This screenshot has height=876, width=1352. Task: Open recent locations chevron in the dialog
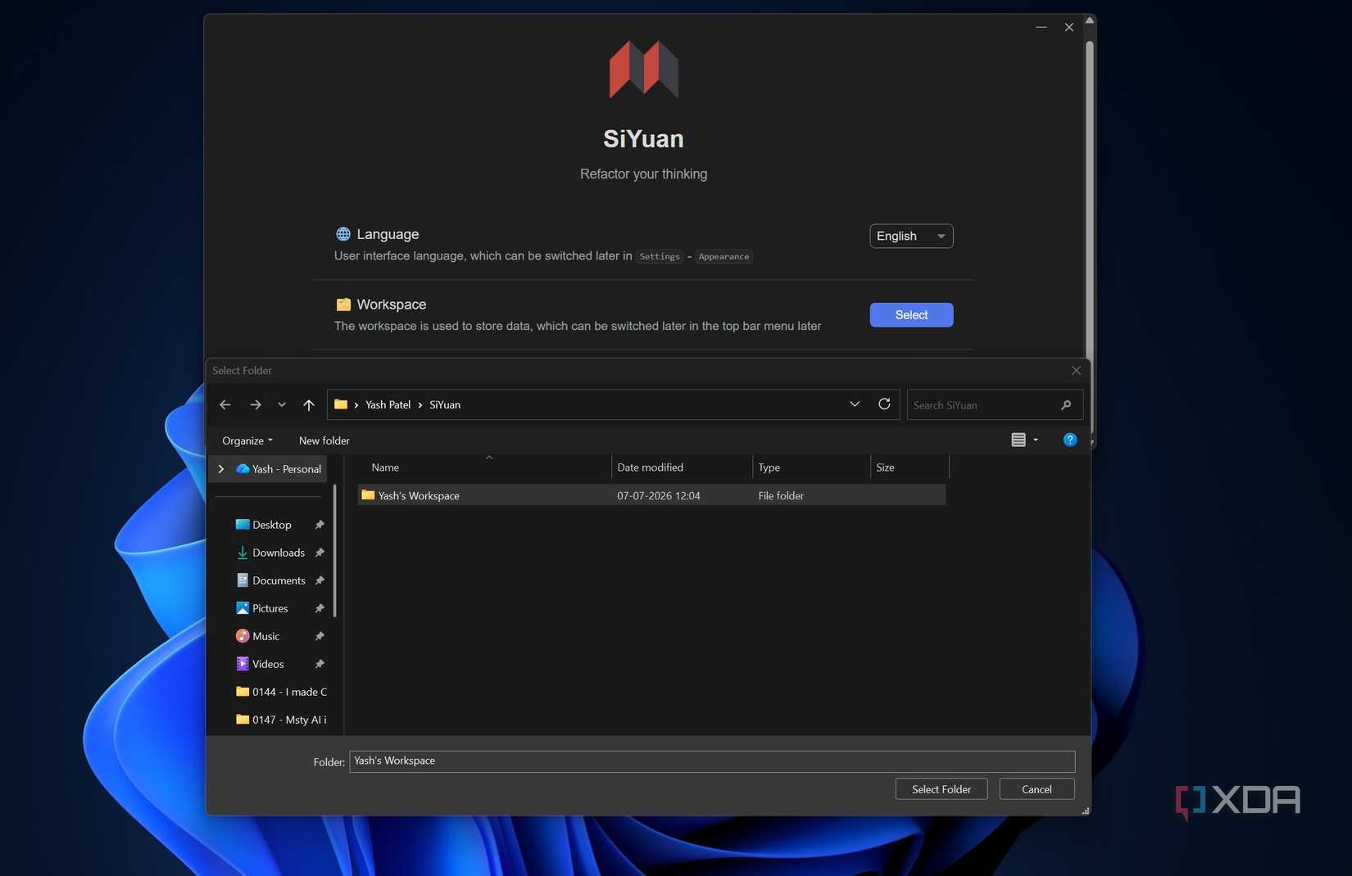tap(282, 404)
